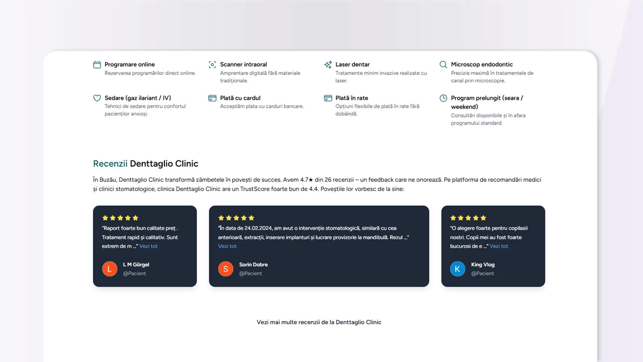Click the star rating on Sorin Dobre's review
The height and width of the screenshot is (362, 643).
click(x=236, y=218)
